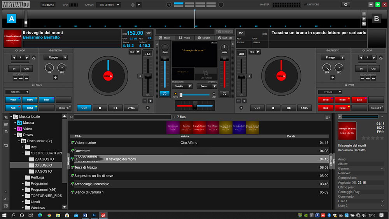
Task: Increase pitch with plus on deck B
Action: (244, 101)
